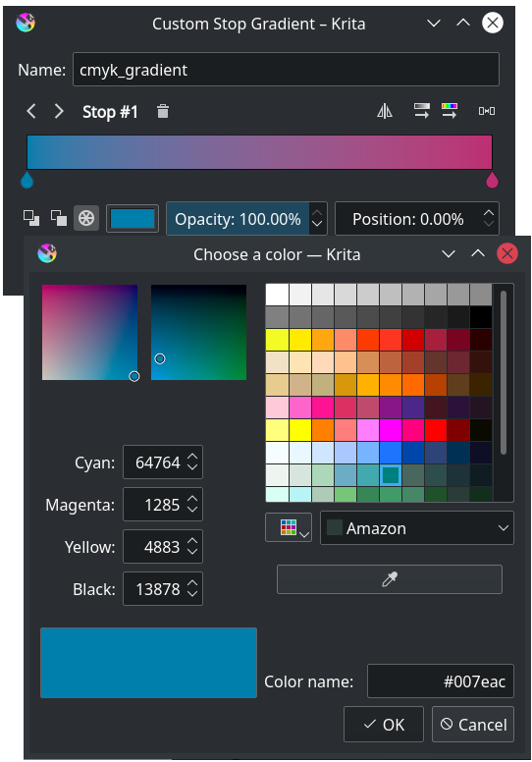Increase the Cyan value with the arrows
The width and height of the screenshot is (532, 762).
click(x=193, y=457)
